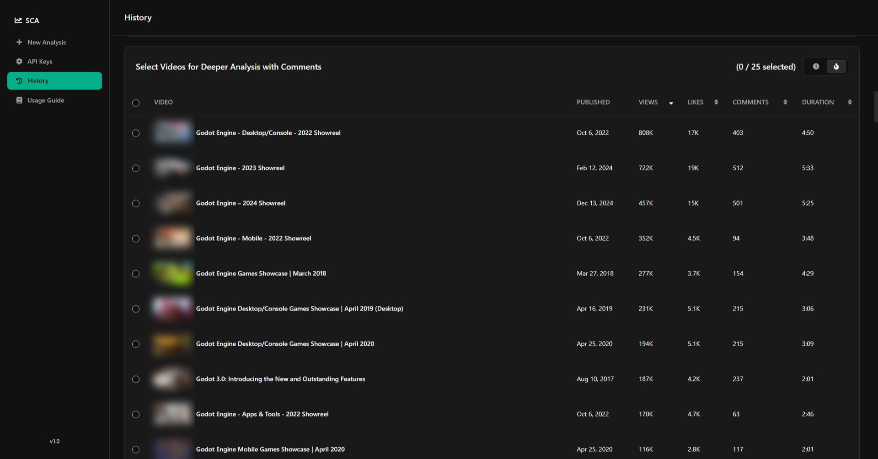Screen dimensions: 878x459
Task: Click the '19K' likes value
Action: [x=693, y=168]
